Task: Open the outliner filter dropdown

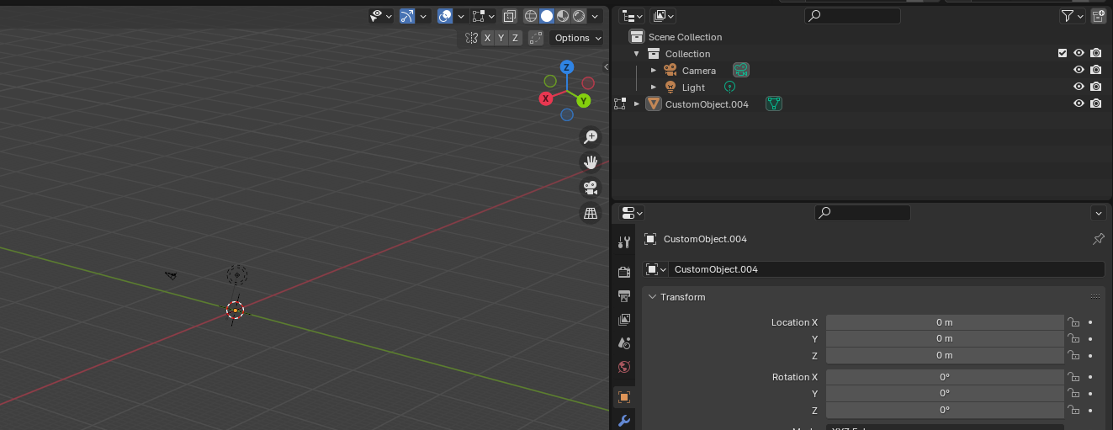Action: tap(1071, 16)
